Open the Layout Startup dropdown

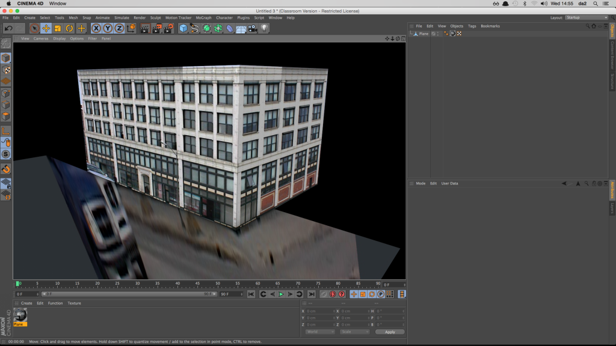click(587, 17)
